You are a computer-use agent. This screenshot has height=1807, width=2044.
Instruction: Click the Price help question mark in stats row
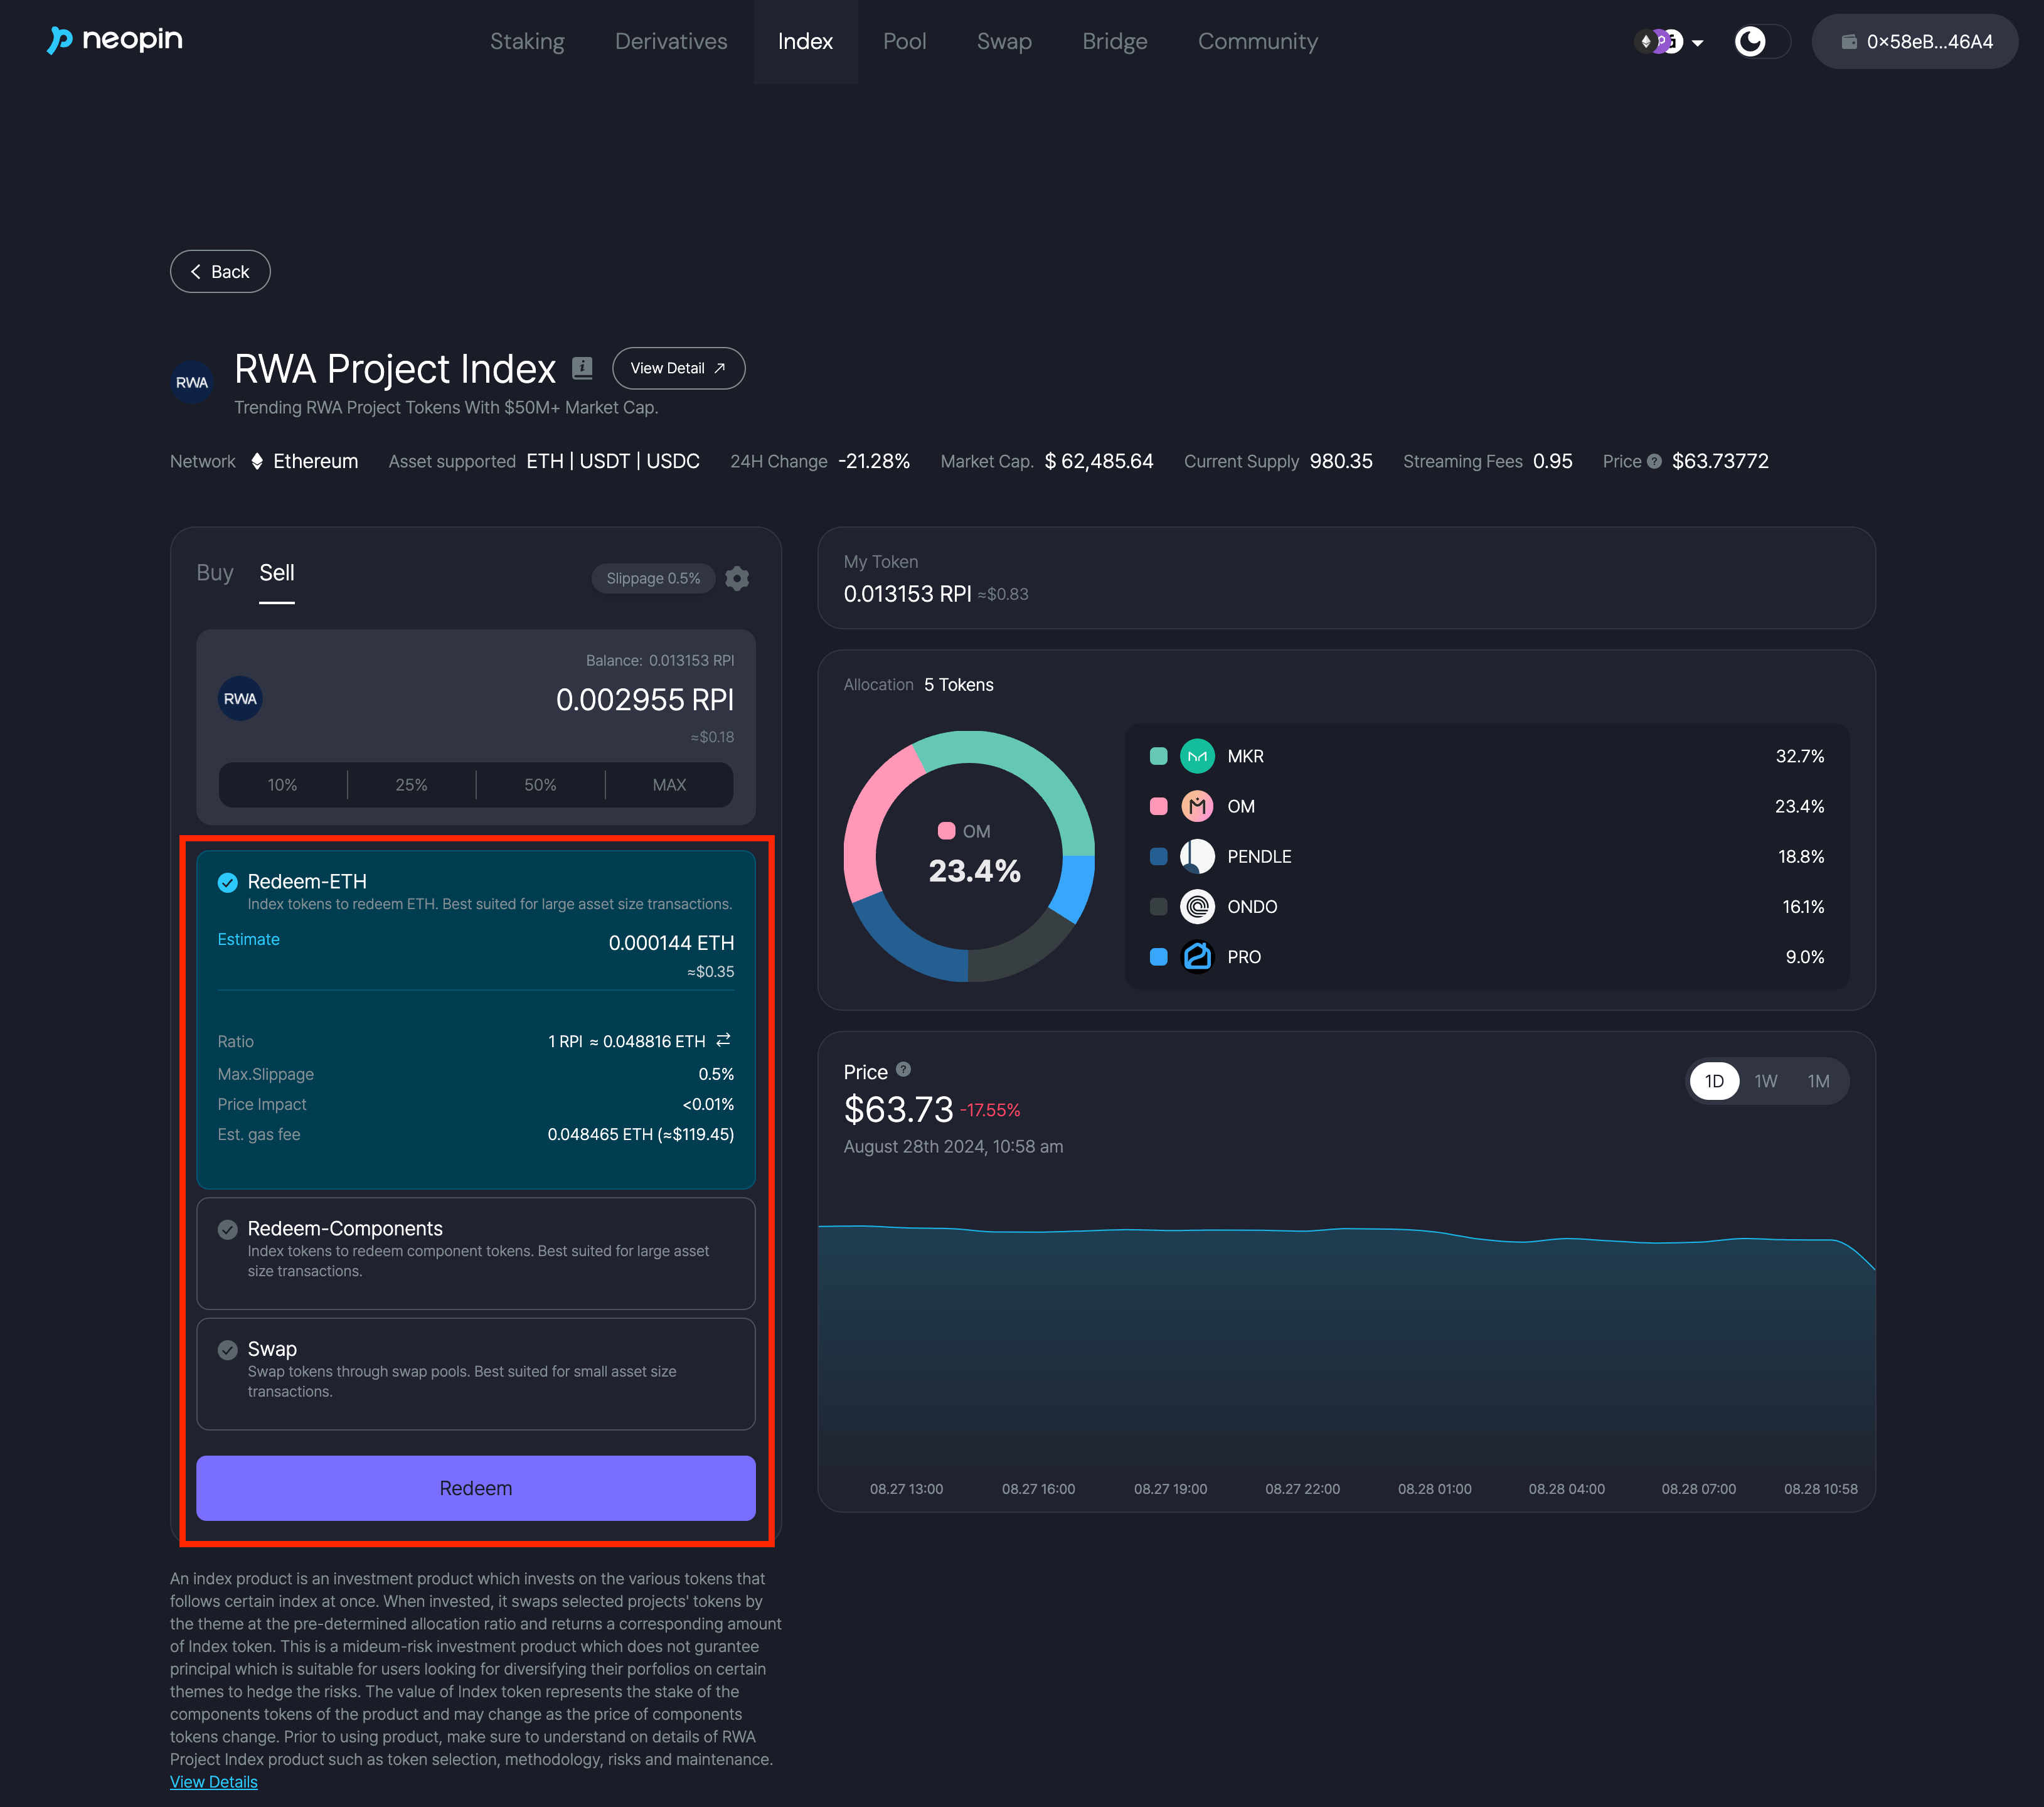point(1654,461)
